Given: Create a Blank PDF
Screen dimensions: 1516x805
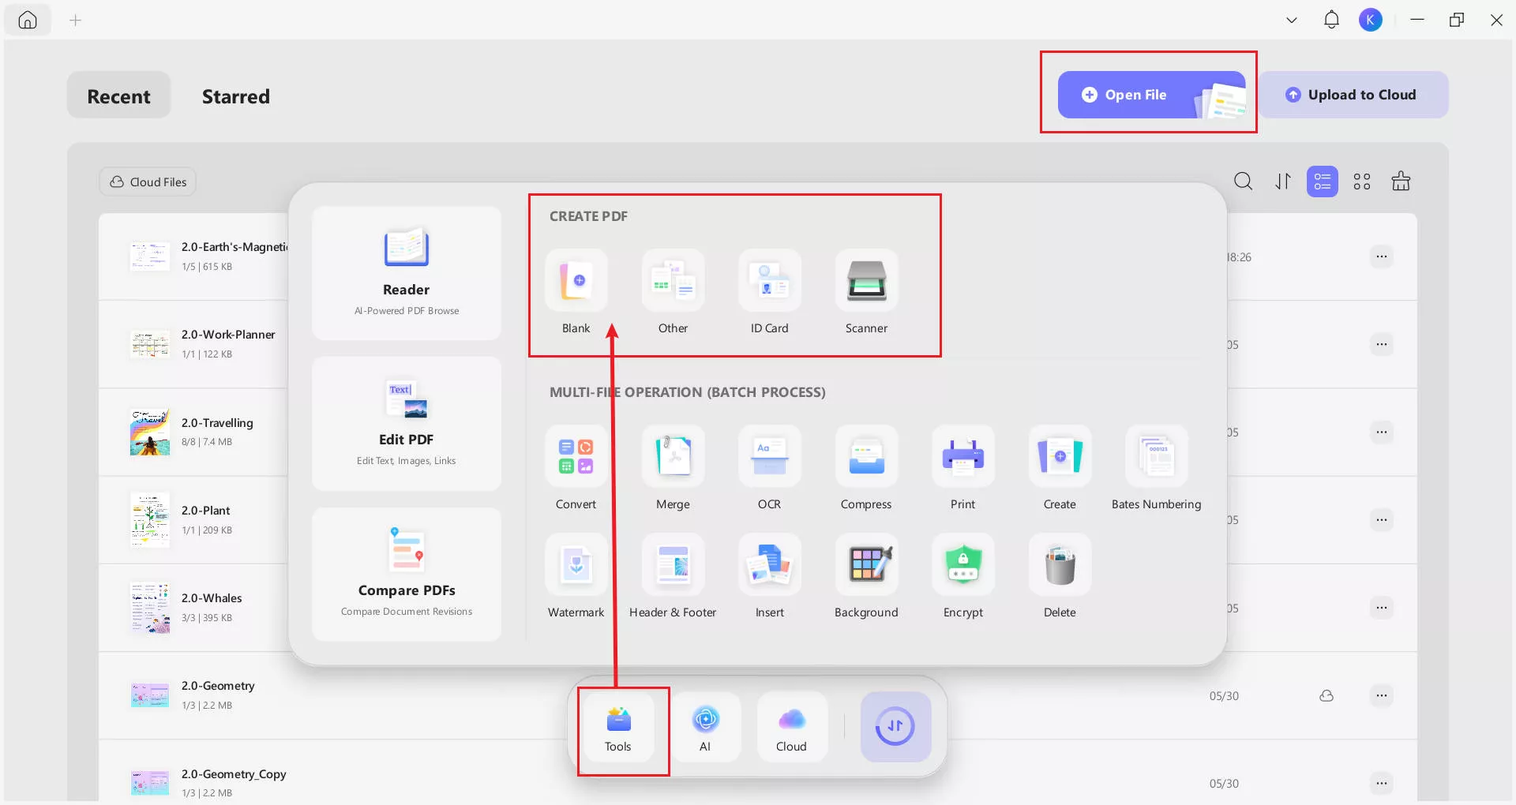Looking at the screenshot, I should point(576,293).
